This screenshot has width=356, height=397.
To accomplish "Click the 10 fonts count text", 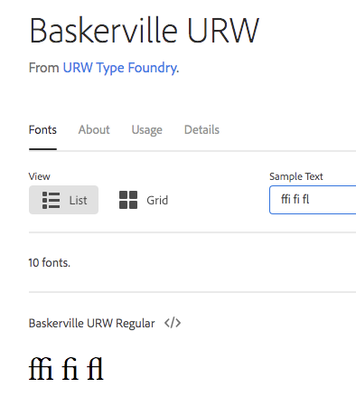I will tap(50, 263).
